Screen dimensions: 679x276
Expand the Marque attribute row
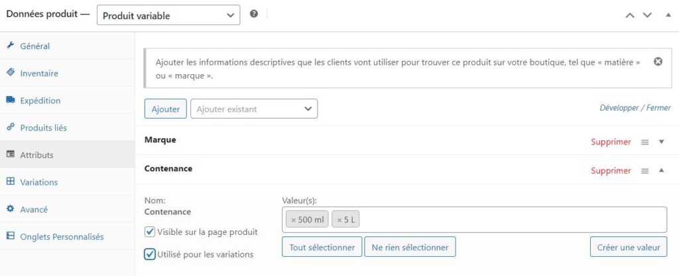coord(661,142)
